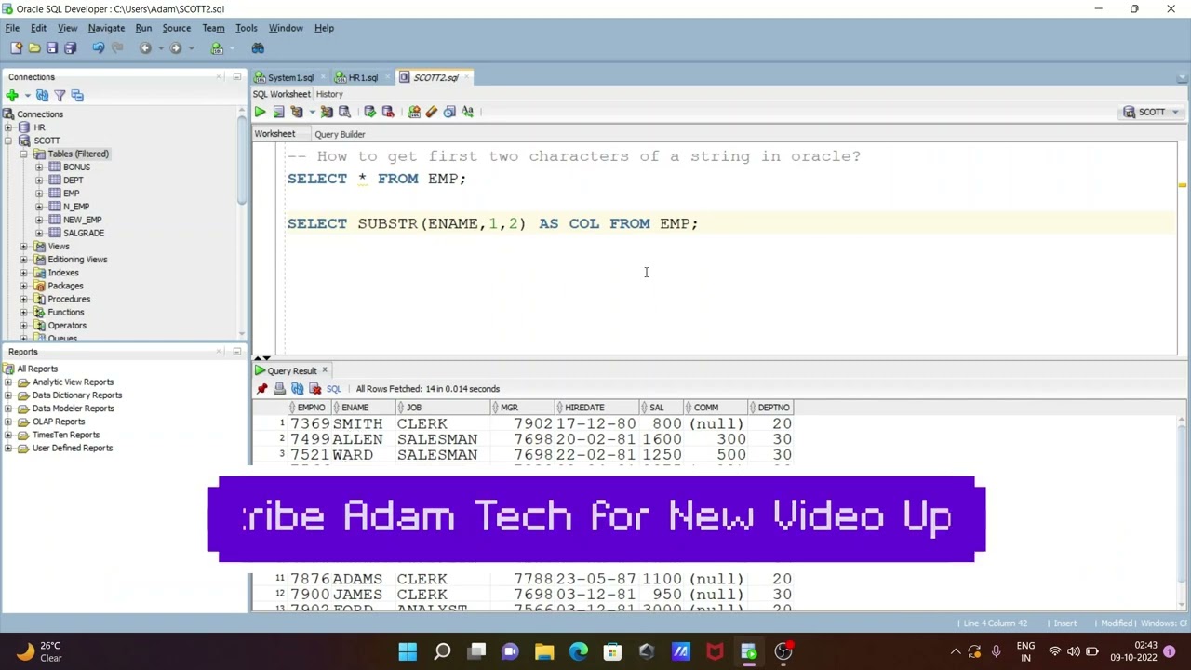The height and width of the screenshot is (670, 1191).
Task: Click the Save icon in main toolbar
Action: click(x=52, y=48)
